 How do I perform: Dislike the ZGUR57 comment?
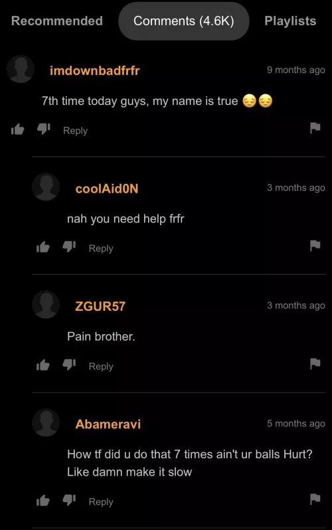click(69, 365)
